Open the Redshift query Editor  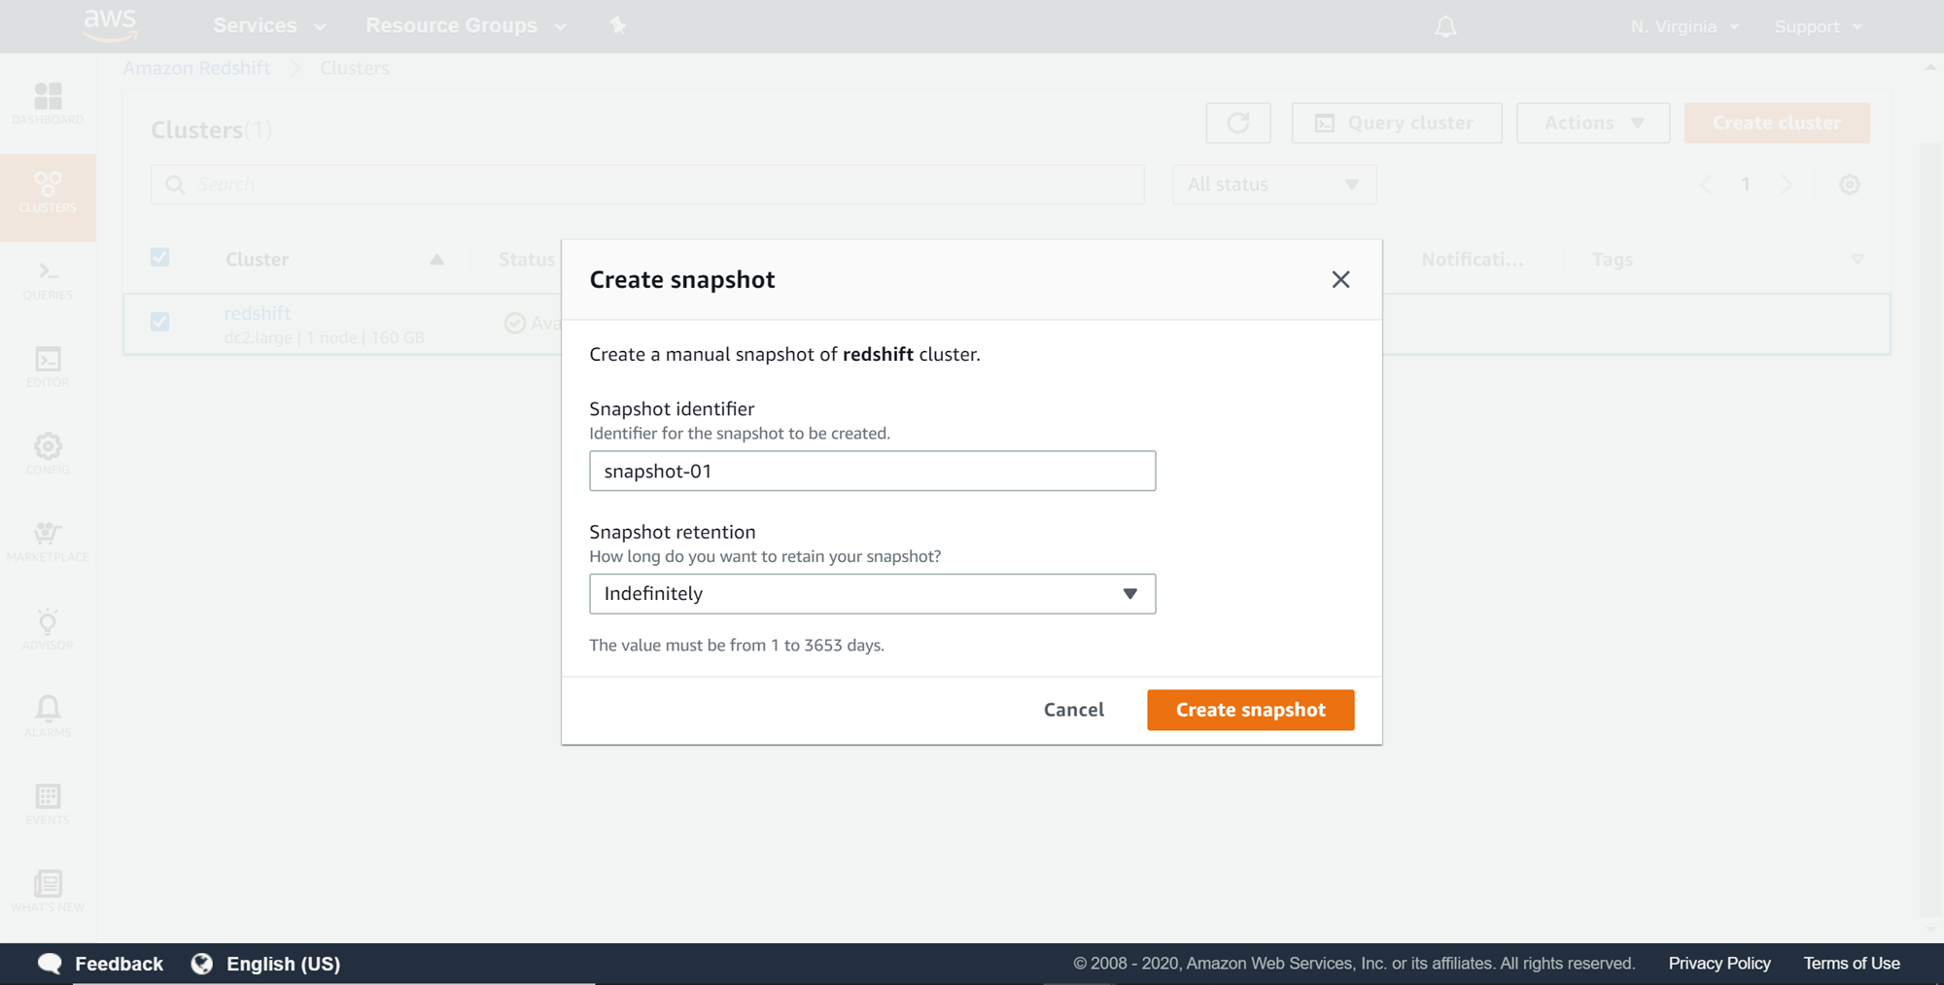(48, 368)
